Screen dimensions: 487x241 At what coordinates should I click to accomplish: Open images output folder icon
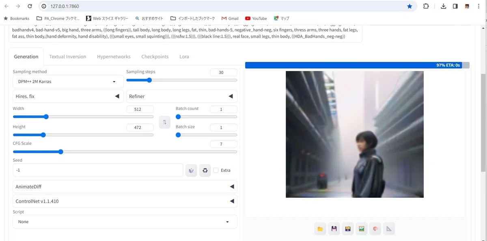pyautogui.click(x=320, y=229)
